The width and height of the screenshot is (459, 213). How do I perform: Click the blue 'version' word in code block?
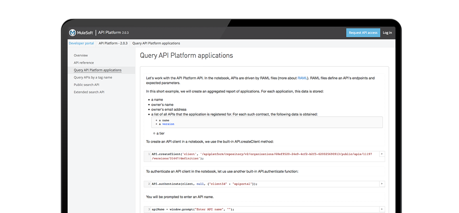click(168, 124)
